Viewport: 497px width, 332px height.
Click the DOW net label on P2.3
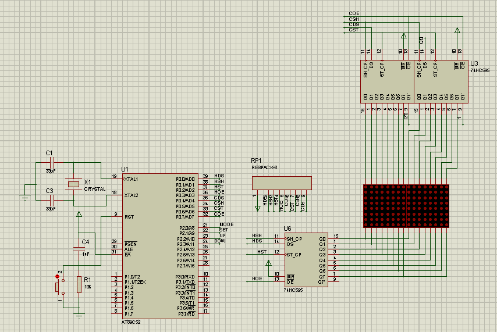[219, 241]
